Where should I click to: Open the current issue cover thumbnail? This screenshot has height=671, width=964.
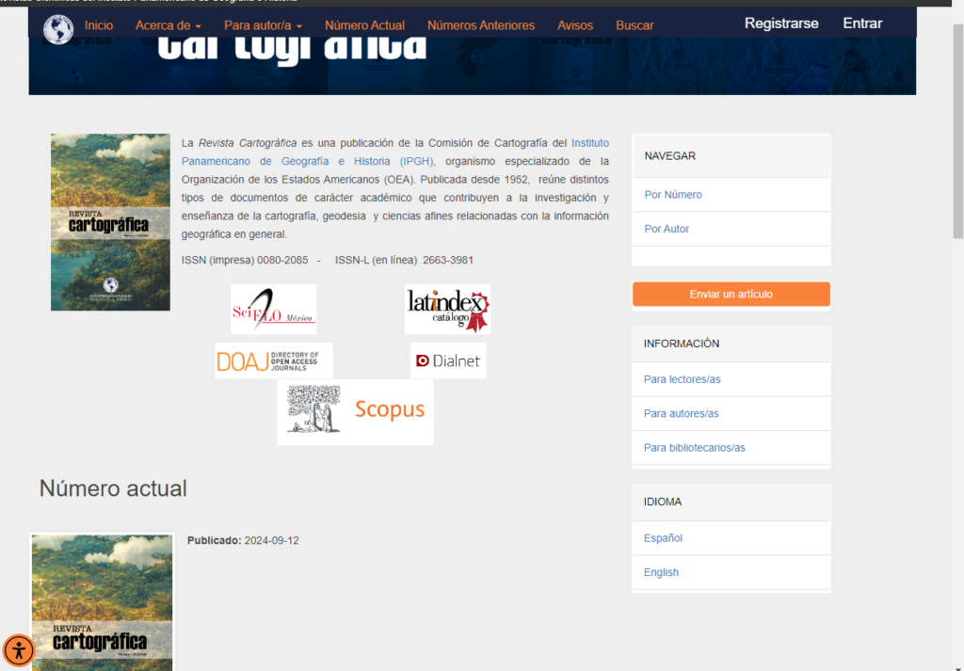point(102,602)
